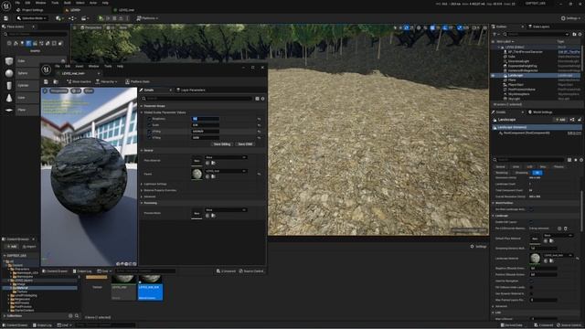Select the LOD filter in level Details
The image size is (585, 329).
[529, 166]
